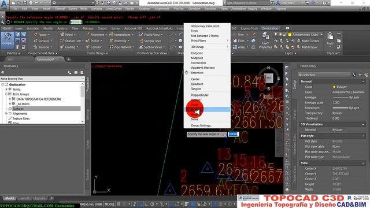
Task: Collapse the Plot style properties section
Action: 363,136
